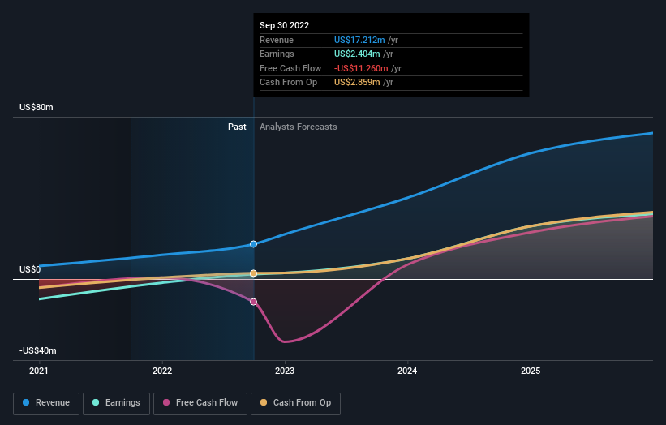Click the Cash From Op label in tooltip
Screen dimensions: 666x425
[x=289, y=83]
